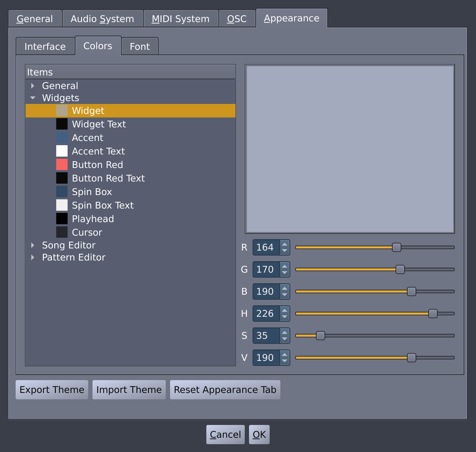
Task: Select the Button Red Text item
Action: tap(108, 178)
